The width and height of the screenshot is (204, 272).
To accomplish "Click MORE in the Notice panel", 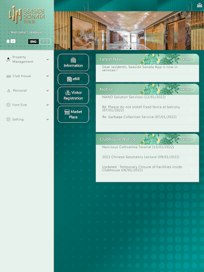I will pyautogui.click(x=185, y=90).
